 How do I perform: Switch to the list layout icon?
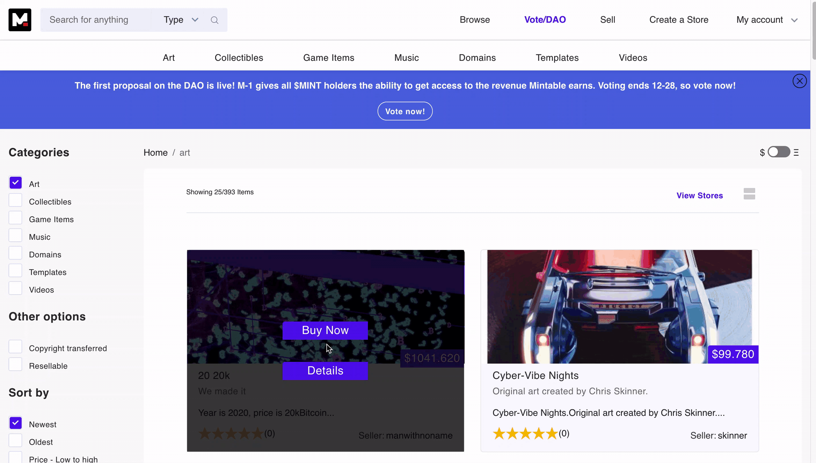pyautogui.click(x=749, y=194)
